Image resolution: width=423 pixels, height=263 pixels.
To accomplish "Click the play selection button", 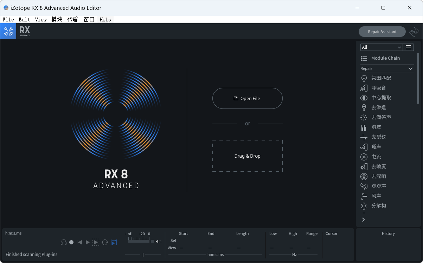I will 96,242.
